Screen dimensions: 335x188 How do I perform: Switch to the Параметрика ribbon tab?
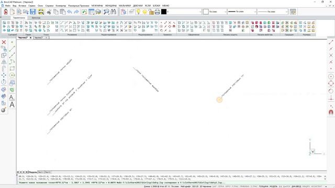(x=19, y=18)
